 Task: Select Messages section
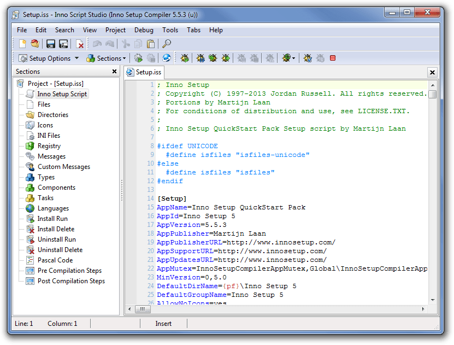click(51, 156)
